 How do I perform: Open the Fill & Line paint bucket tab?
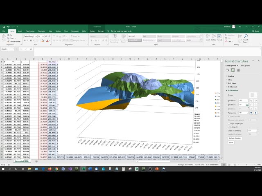coord(227,70)
